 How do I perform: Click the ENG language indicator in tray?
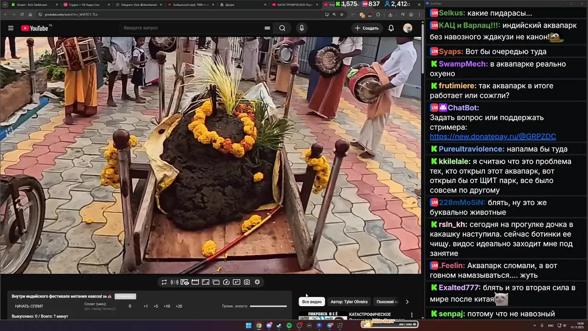(x=551, y=325)
